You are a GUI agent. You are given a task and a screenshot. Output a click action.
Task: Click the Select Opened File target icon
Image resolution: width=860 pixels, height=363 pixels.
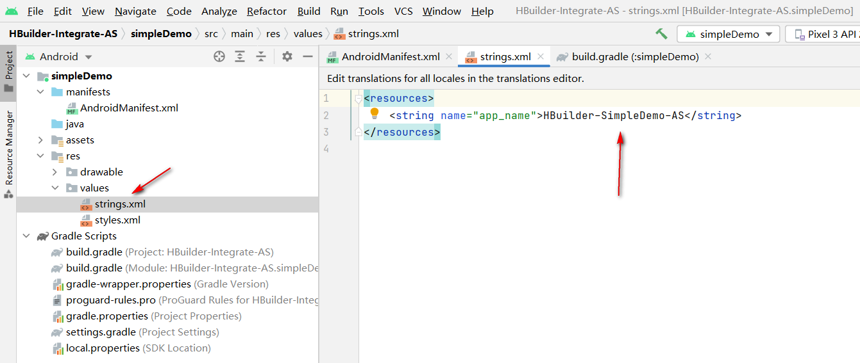pyautogui.click(x=219, y=56)
